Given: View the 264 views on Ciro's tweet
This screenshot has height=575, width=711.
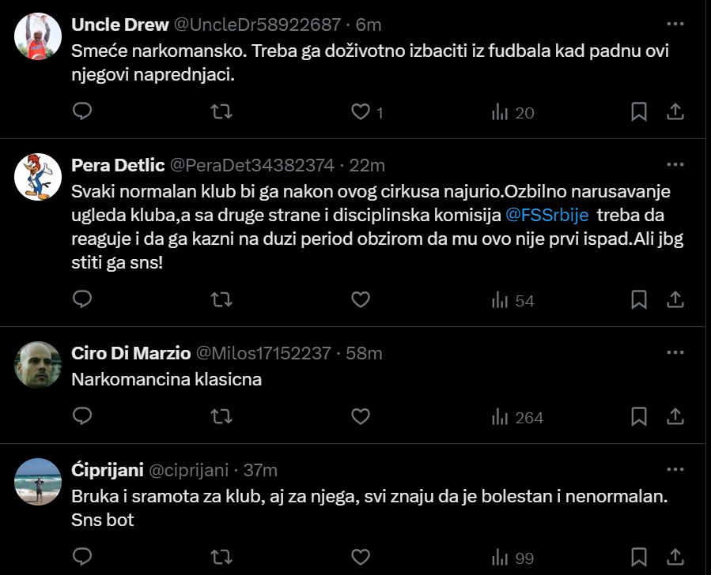Looking at the screenshot, I should (517, 417).
